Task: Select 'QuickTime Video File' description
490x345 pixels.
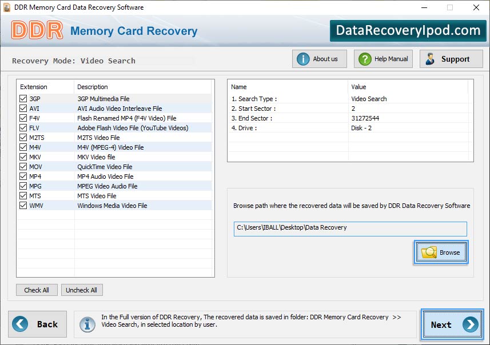Action: tap(105, 166)
